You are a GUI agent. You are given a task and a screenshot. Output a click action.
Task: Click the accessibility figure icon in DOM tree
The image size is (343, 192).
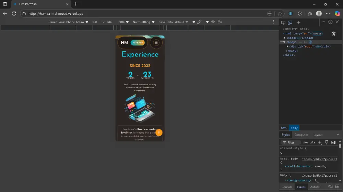334,34
